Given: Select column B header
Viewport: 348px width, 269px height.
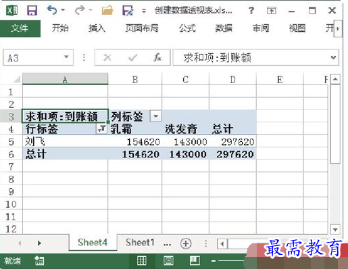Looking at the screenshot, I should [135, 79].
